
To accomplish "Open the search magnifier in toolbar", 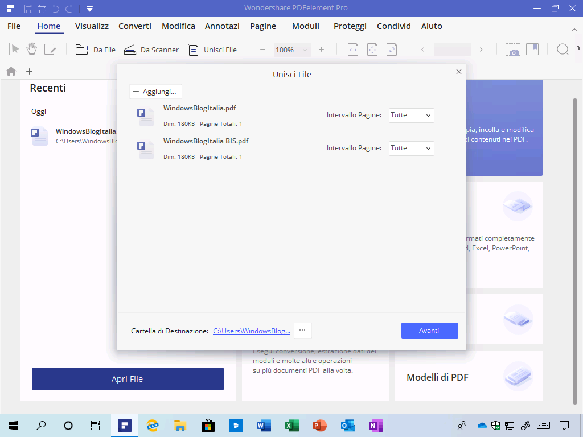I will [x=563, y=50].
